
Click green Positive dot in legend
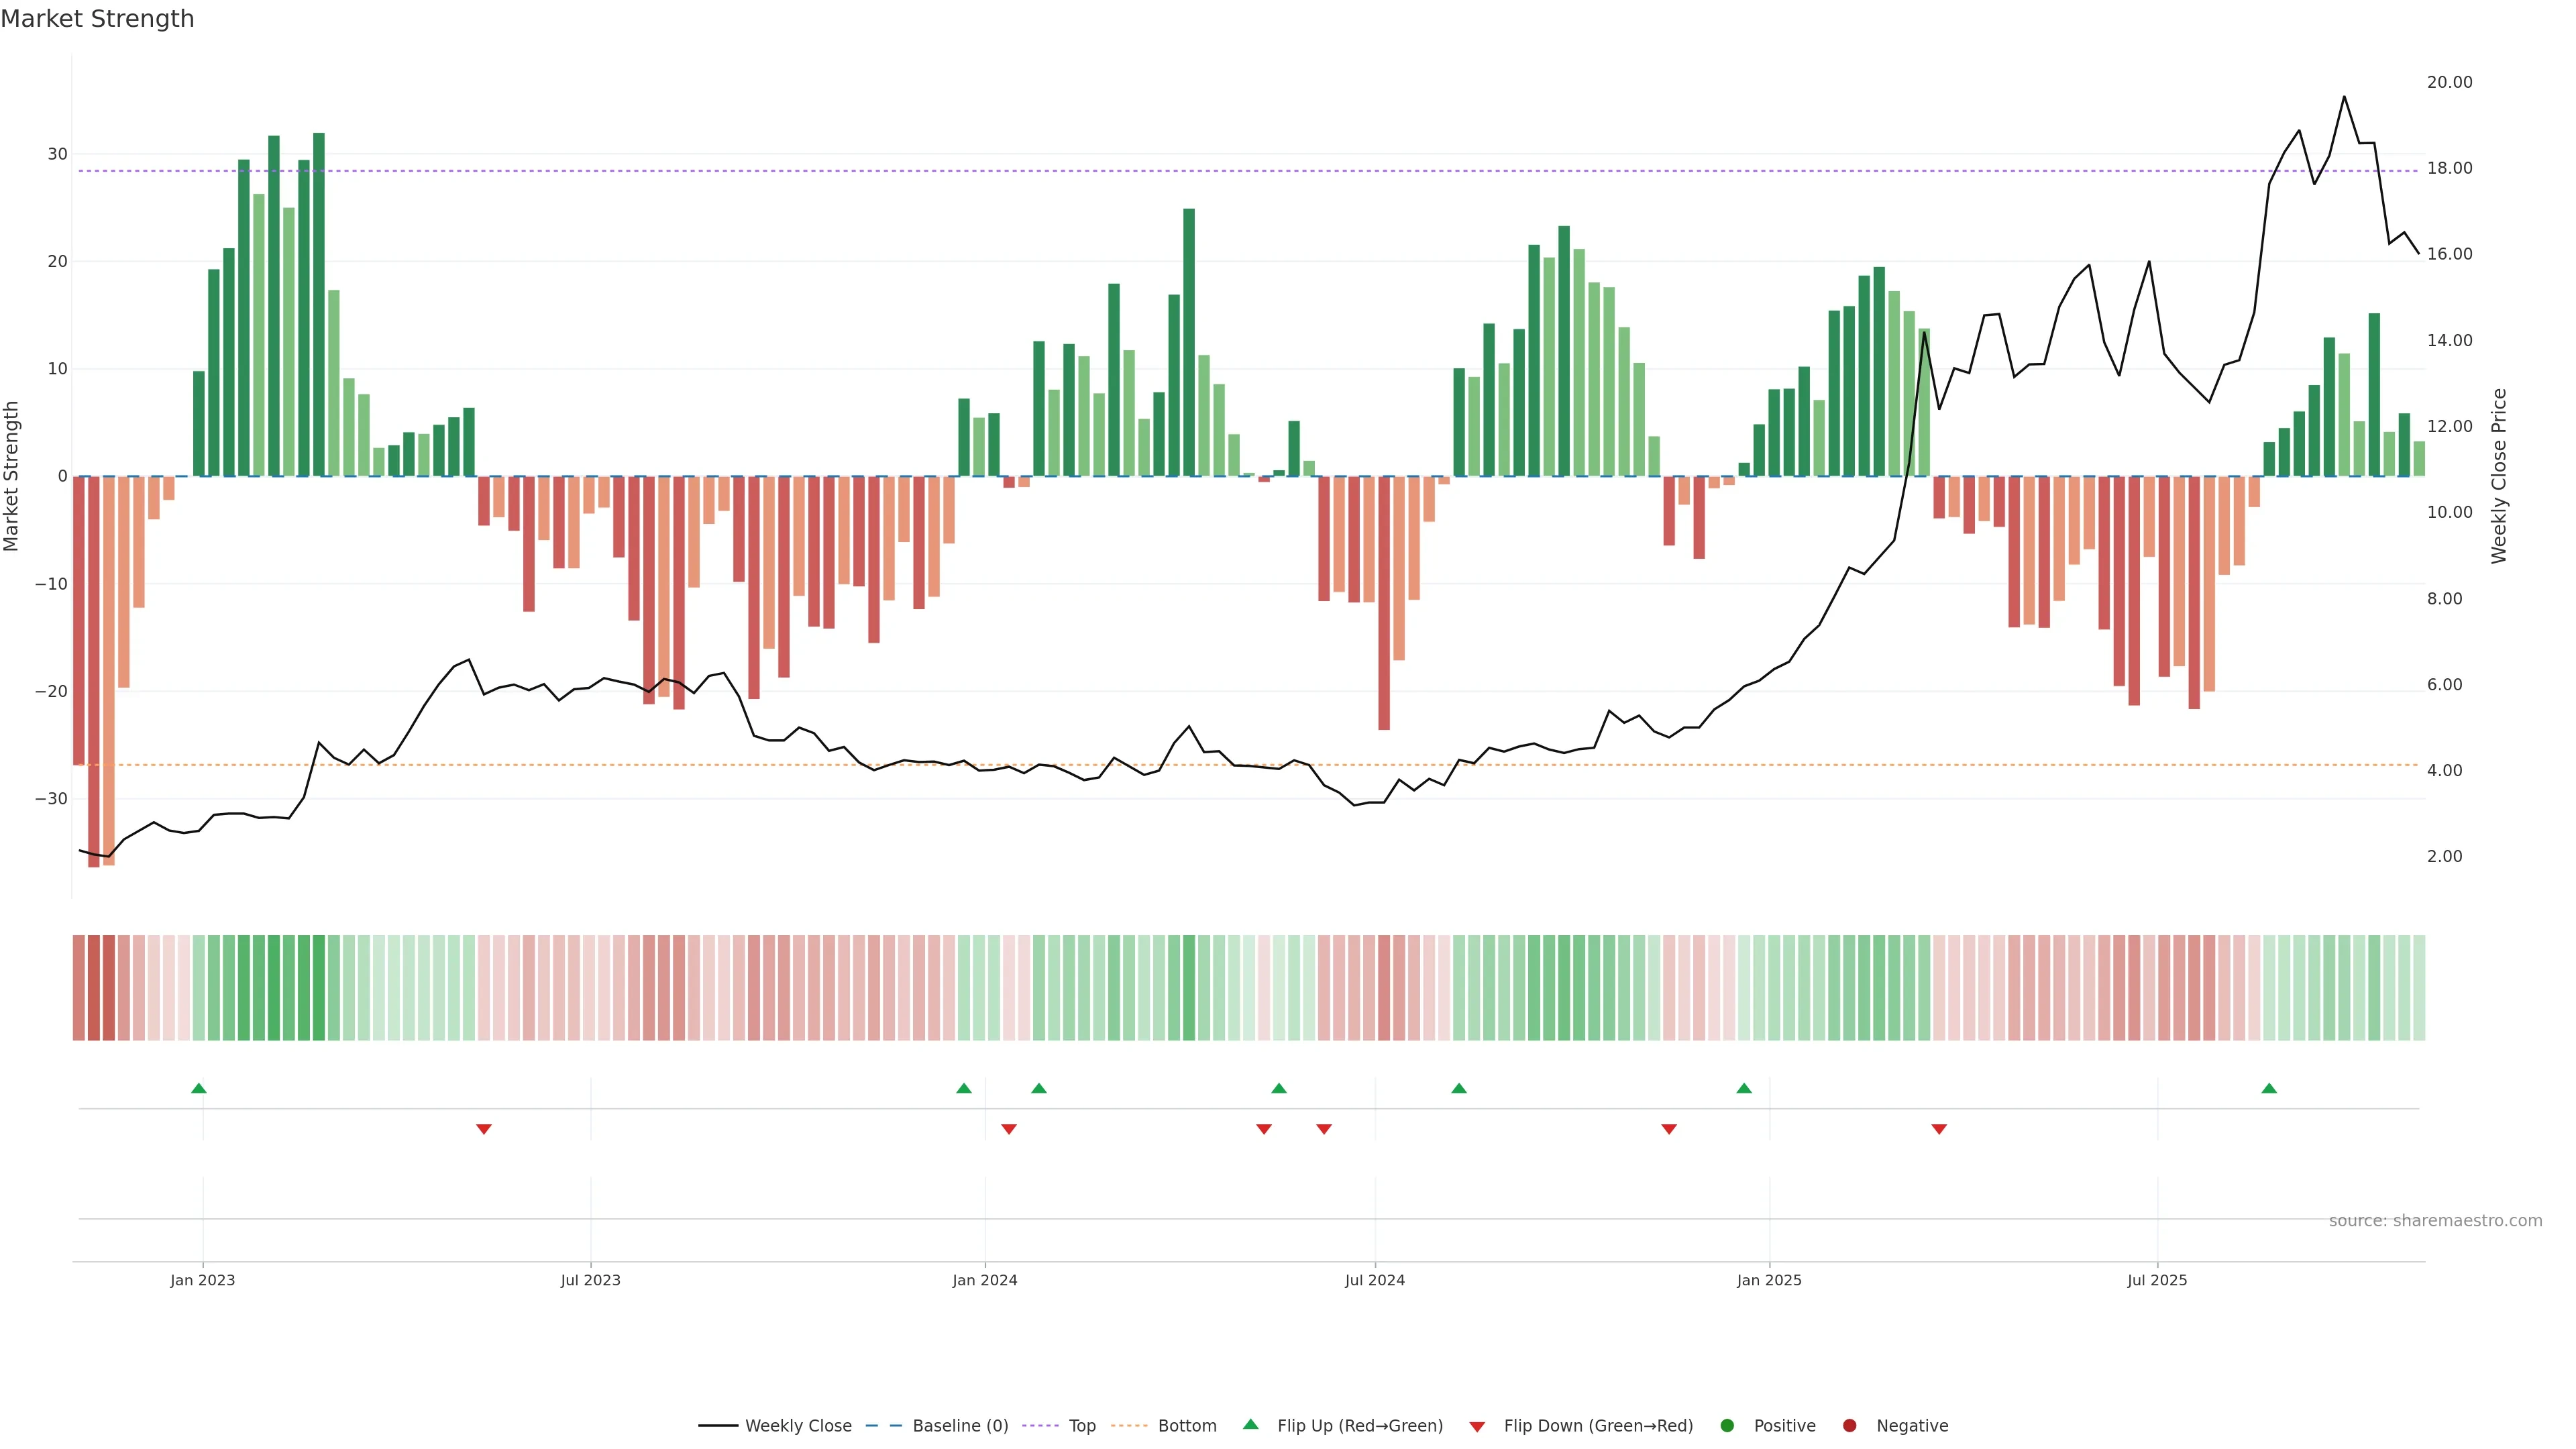(1727, 1426)
